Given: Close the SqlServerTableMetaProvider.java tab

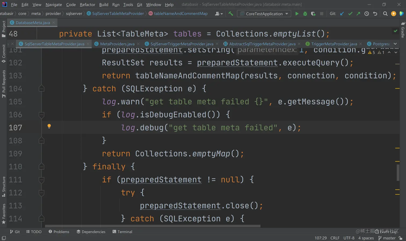Looking at the screenshot, I should pyautogui.click(x=88, y=44).
